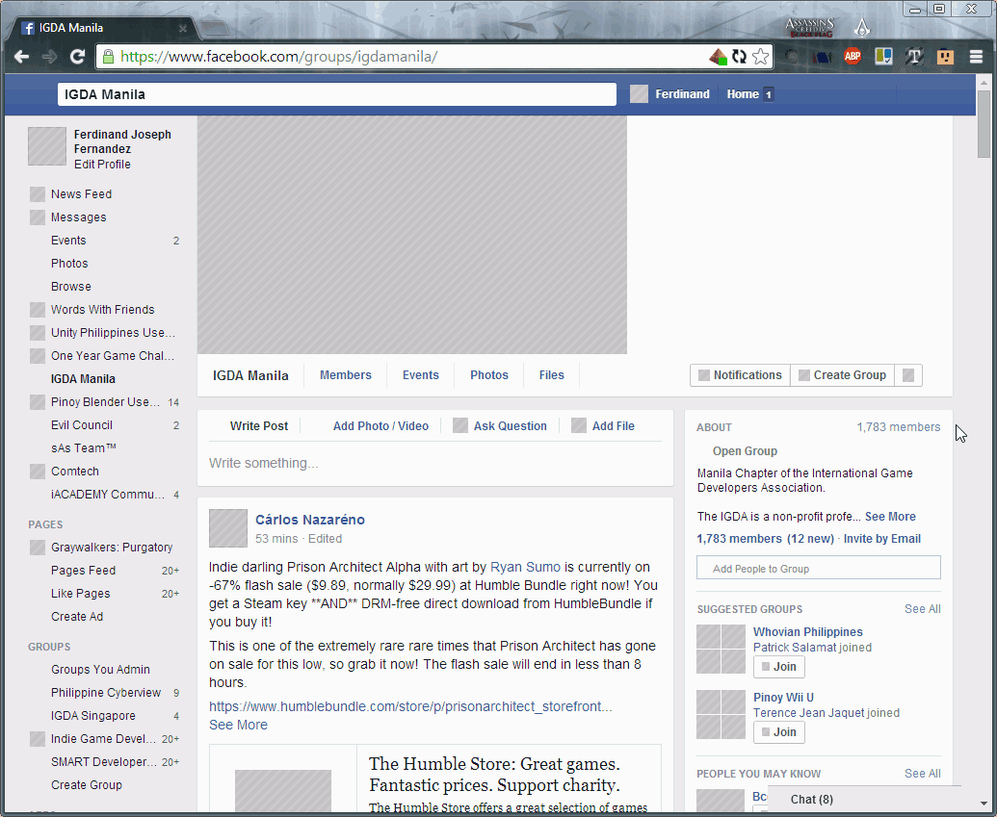997x817 pixels.
Task: Reload the page with refresh icon
Action: 77,57
